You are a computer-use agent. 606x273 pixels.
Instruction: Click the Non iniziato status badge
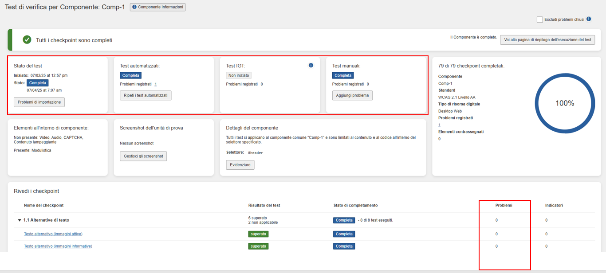239,75
